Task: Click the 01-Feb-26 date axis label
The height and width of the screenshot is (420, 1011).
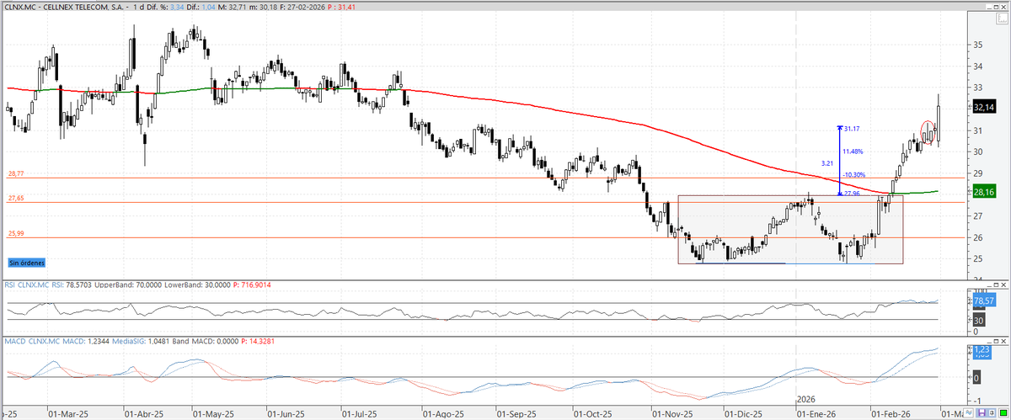Action: [x=891, y=414]
